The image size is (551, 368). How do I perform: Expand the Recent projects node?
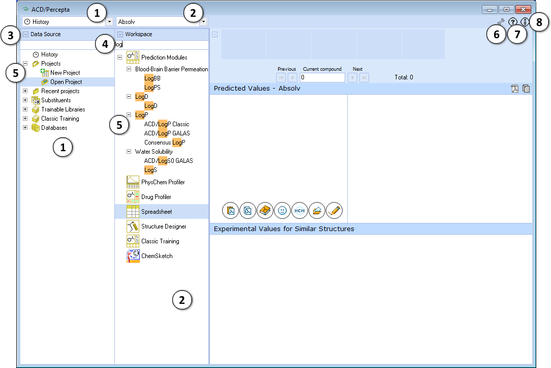pos(25,91)
